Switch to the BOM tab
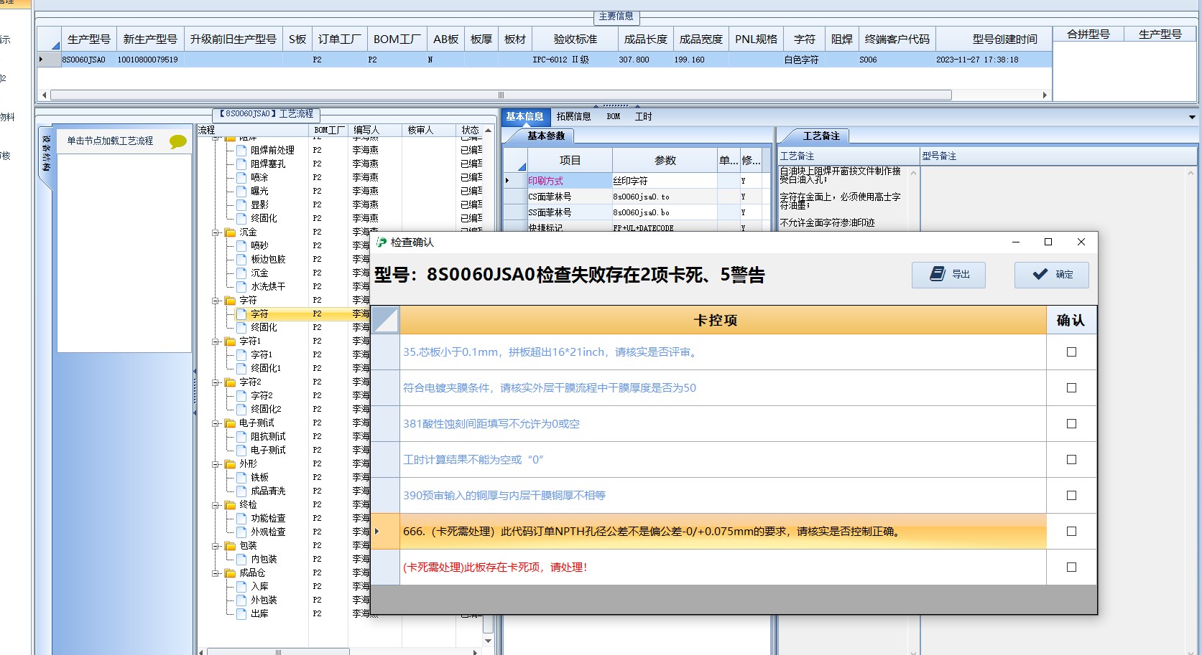1202x655 pixels. (x=613, y=117)
